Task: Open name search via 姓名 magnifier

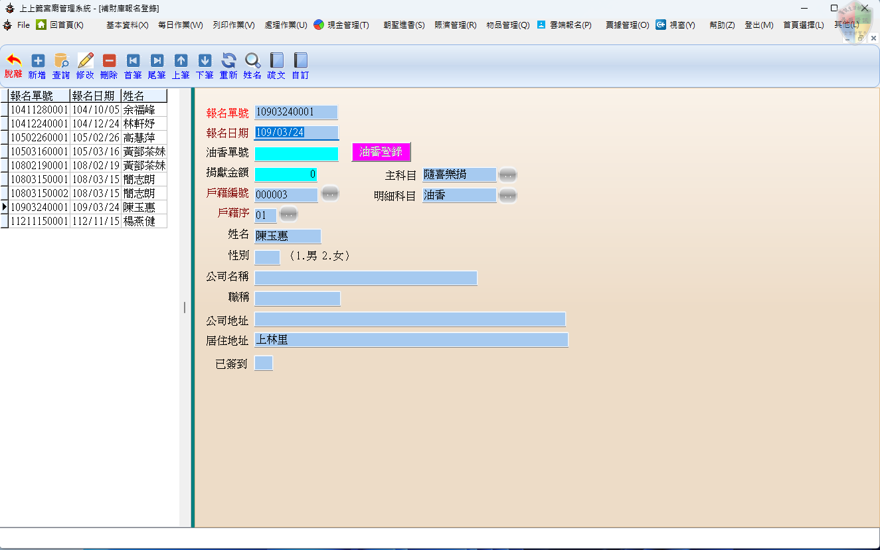Action: tap(252, 65)
